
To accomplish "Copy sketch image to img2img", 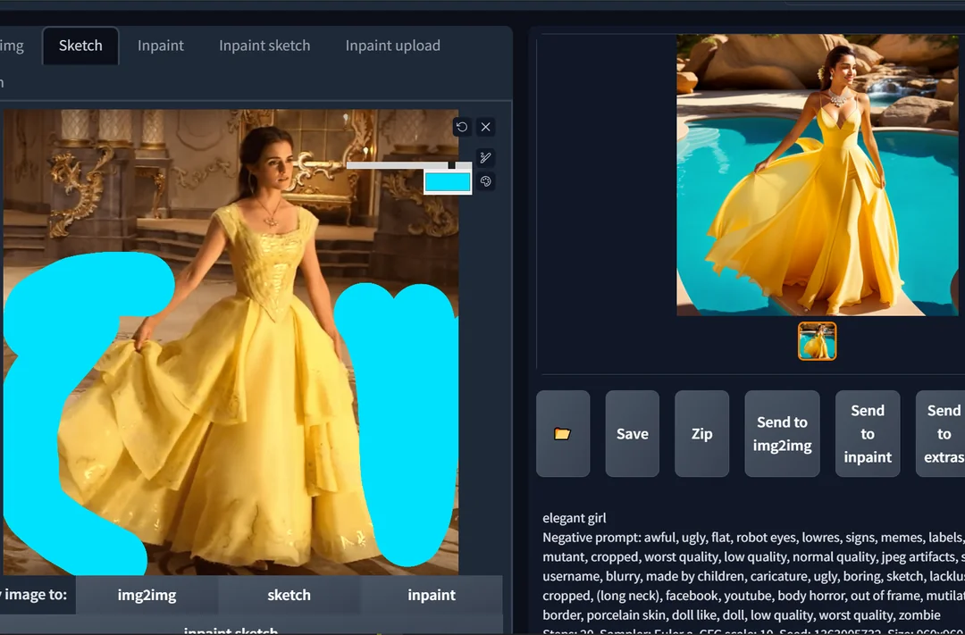I will 147,595.
